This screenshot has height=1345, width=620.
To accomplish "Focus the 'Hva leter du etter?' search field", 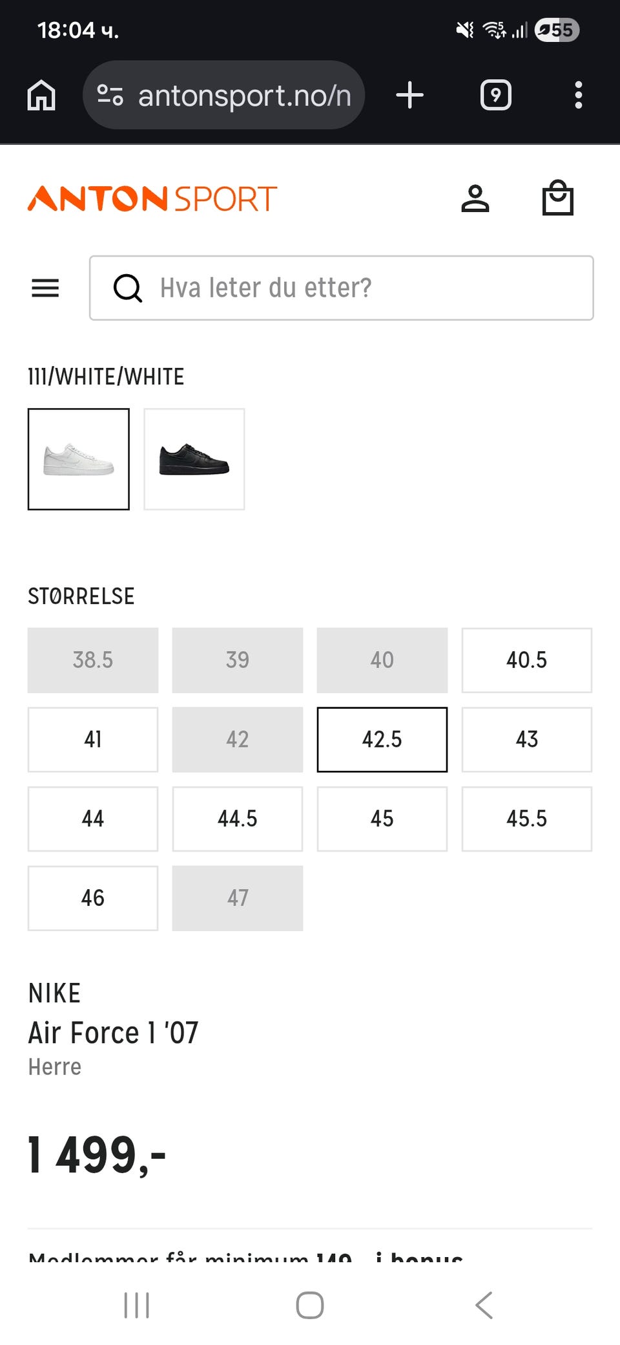I will coord(362,288).
